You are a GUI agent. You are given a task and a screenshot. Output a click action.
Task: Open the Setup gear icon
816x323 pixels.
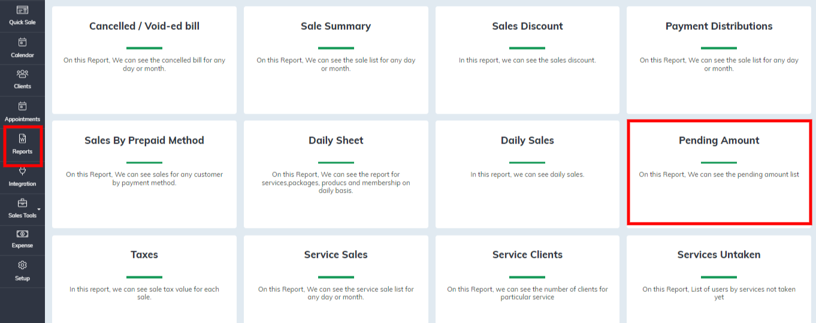(22, 266)
